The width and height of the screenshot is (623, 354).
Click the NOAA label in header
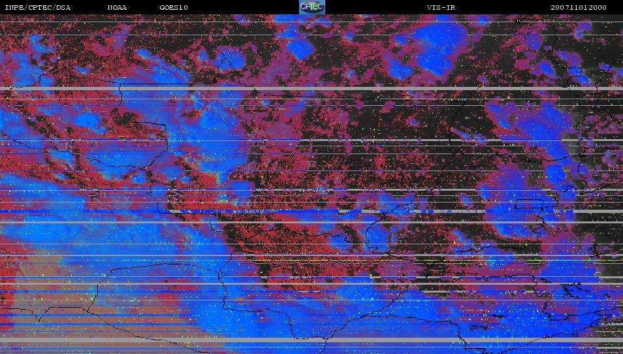(117, 8)
